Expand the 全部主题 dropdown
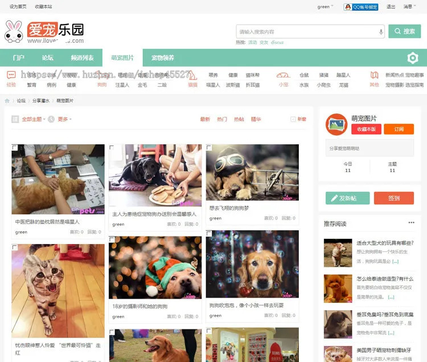The width and height of the screenshot is (427, 362). [34, 119]
